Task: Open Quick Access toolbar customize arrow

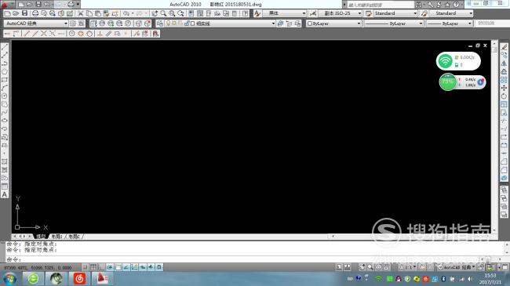Action: pyautogui.click(x=78, y=5)
